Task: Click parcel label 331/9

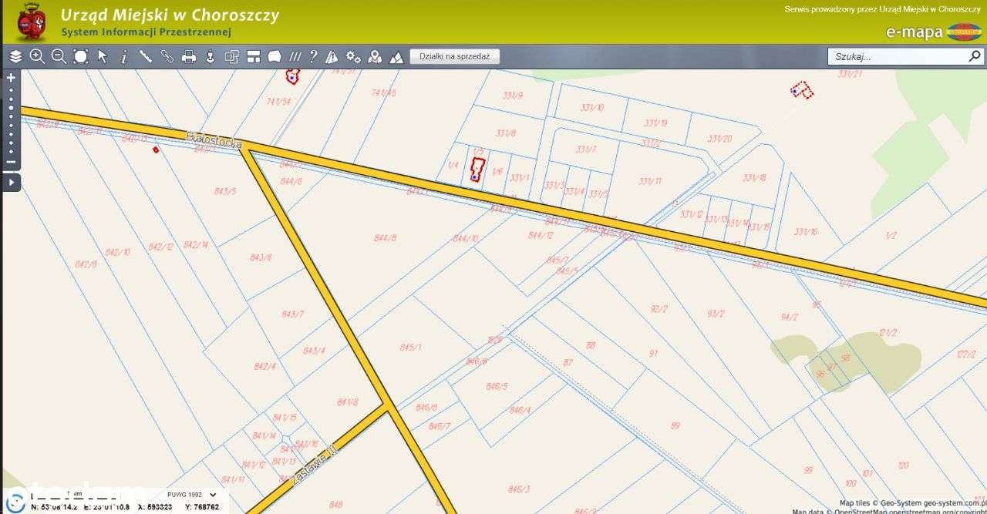Action: click(x=513, y=96)
